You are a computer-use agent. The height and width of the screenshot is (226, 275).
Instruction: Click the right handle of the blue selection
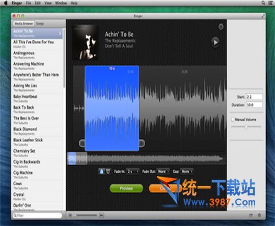[x=142, y=143]
